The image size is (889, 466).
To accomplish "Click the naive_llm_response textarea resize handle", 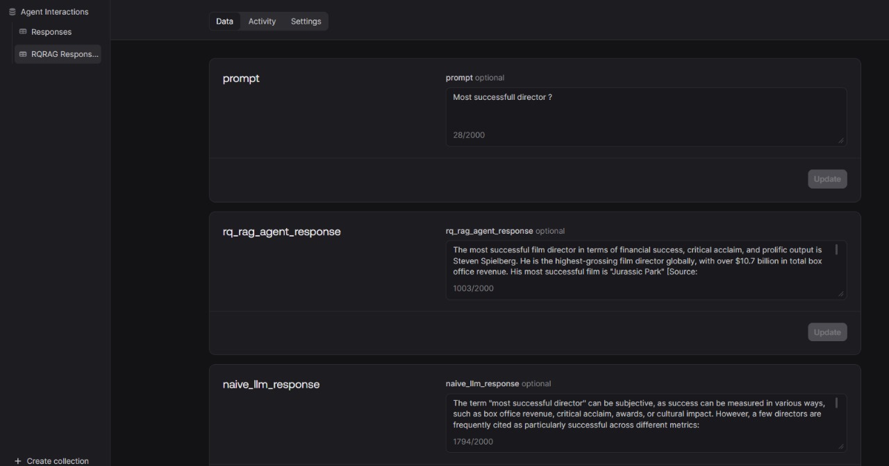I will click(841, 447).
